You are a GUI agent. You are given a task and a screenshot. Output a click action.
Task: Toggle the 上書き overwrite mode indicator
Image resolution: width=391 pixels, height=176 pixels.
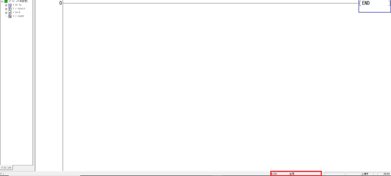(x=367, y=174)
